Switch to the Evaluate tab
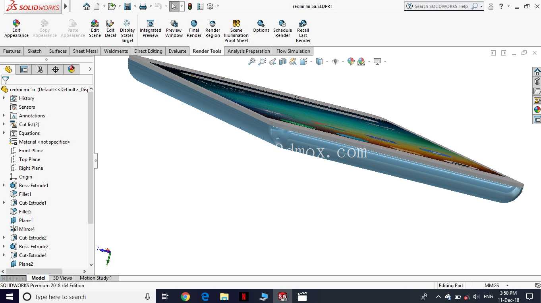 pyautogui.click(x=178, y=51)
